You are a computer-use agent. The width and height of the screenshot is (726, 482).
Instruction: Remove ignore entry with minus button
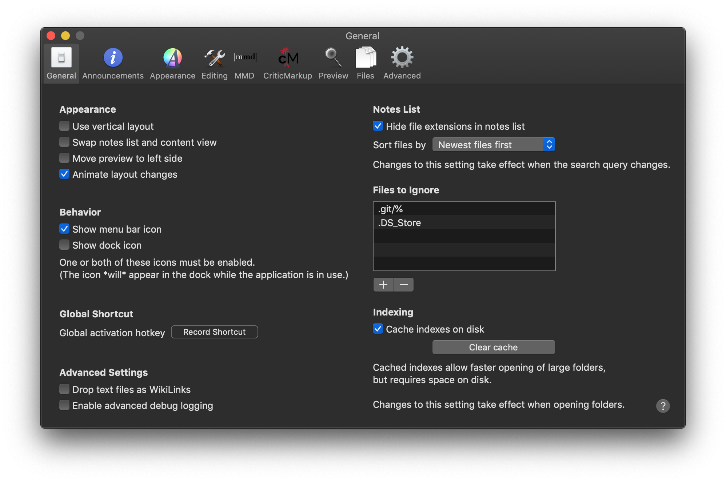[403, 285]
